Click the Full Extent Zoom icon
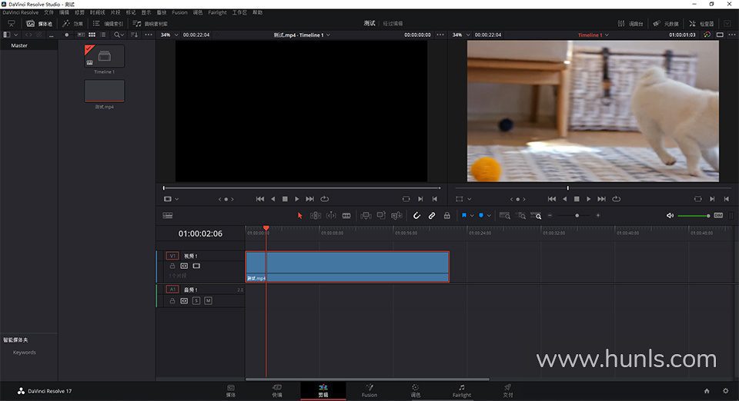Image resolution: width=739 pixels, height=401 pixels. point(505,216)
